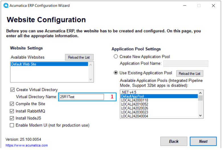Uncheck the Install NodeJS checkbox

pyautogui.click(x=12, y=118)
